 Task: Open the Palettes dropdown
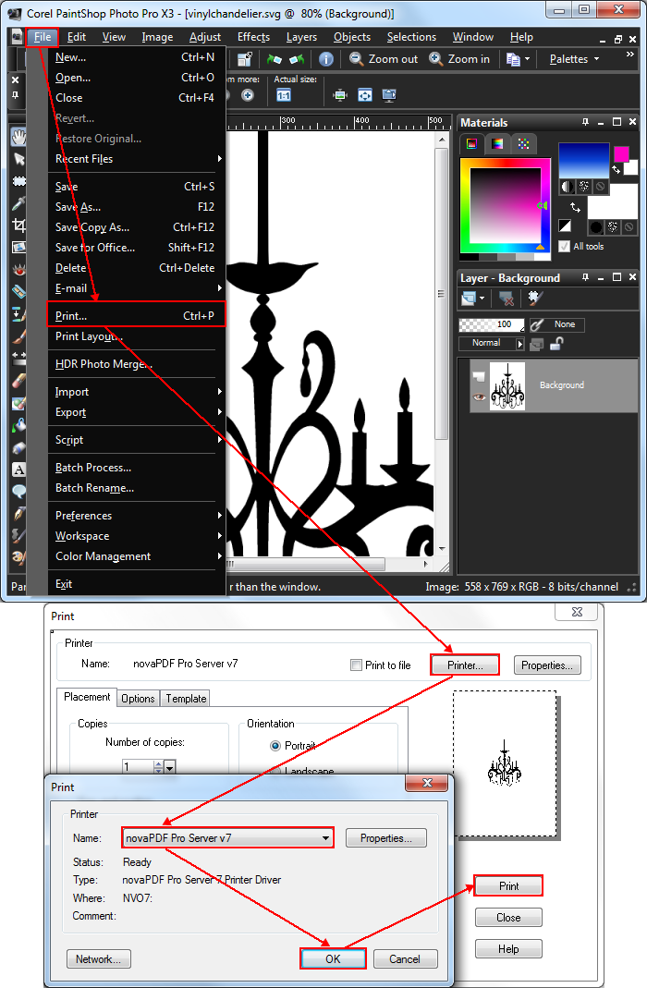575,59
